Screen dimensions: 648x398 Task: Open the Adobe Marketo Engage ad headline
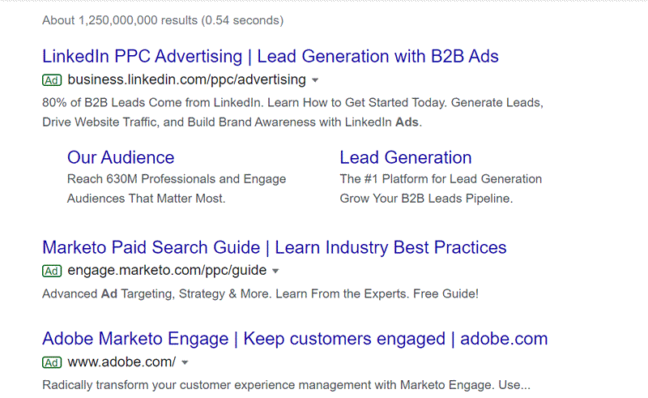(295, 338)
